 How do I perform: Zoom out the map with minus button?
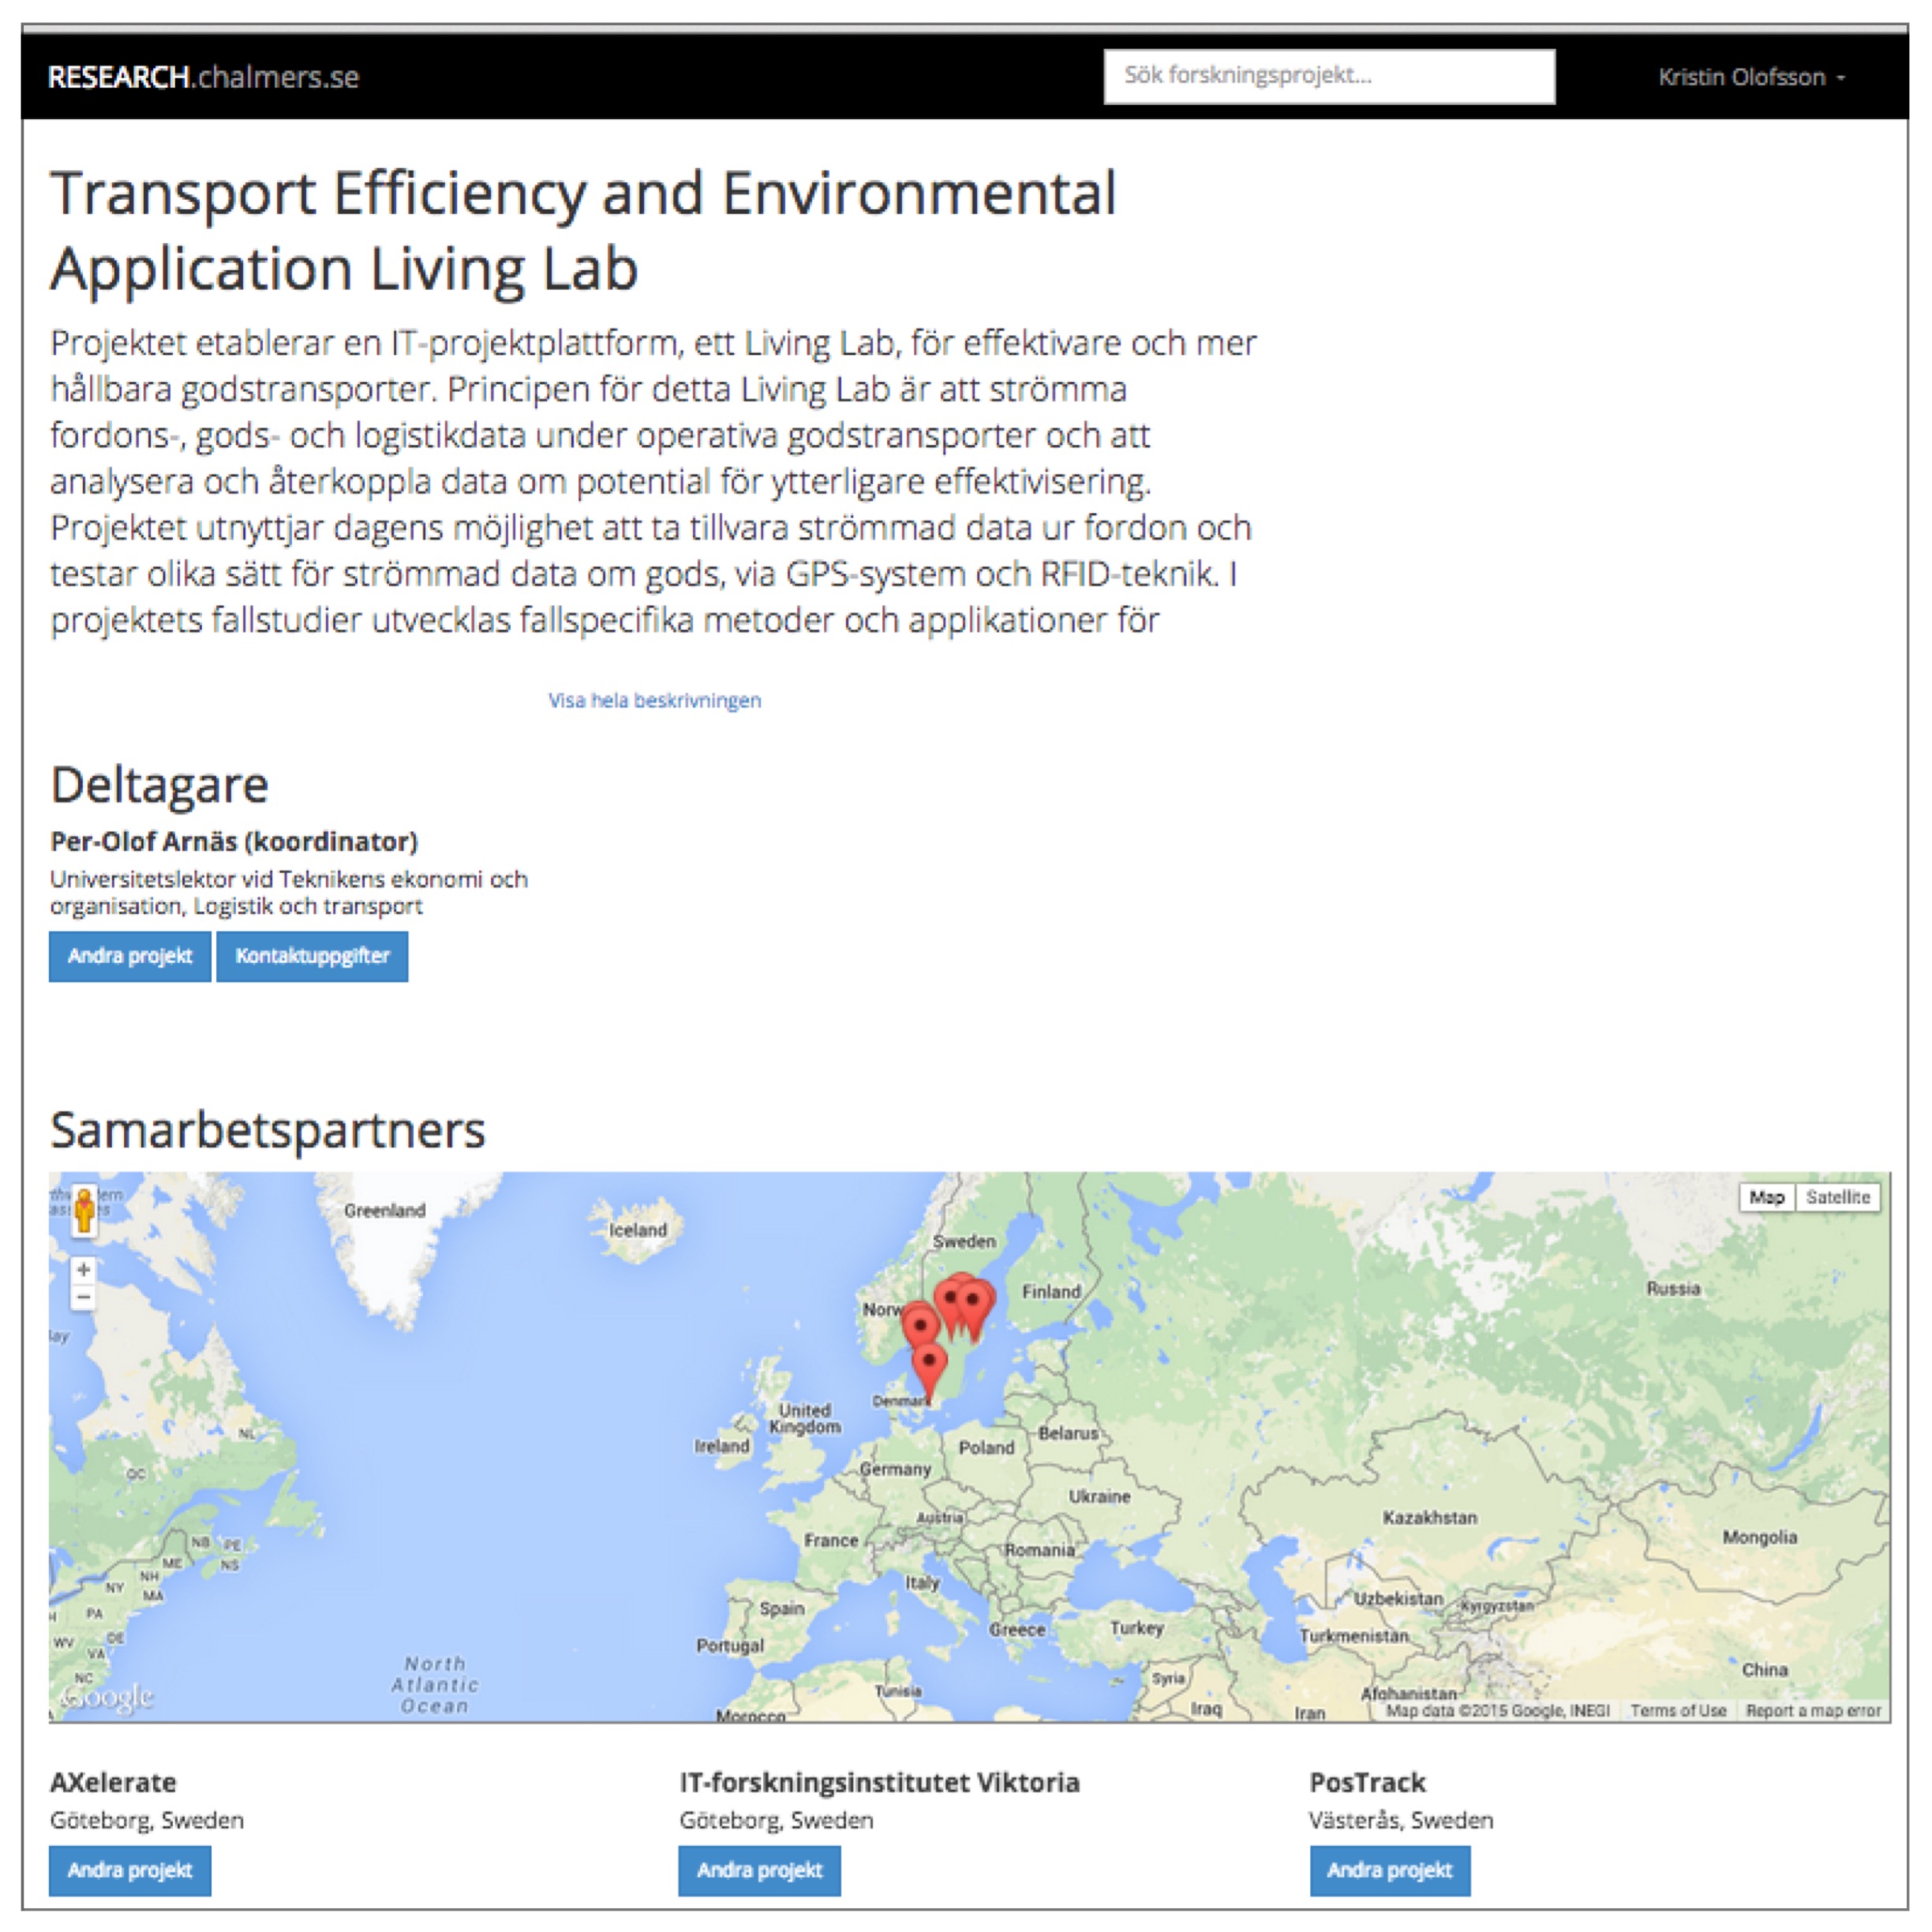tap(84, 1297)
